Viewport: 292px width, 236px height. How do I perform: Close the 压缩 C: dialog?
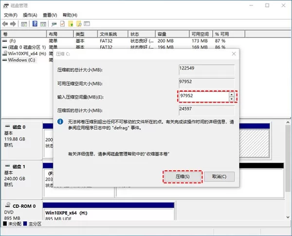pos(234,54)
